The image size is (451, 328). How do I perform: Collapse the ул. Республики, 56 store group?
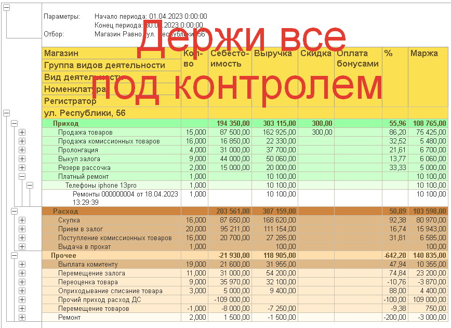point(6,113)
